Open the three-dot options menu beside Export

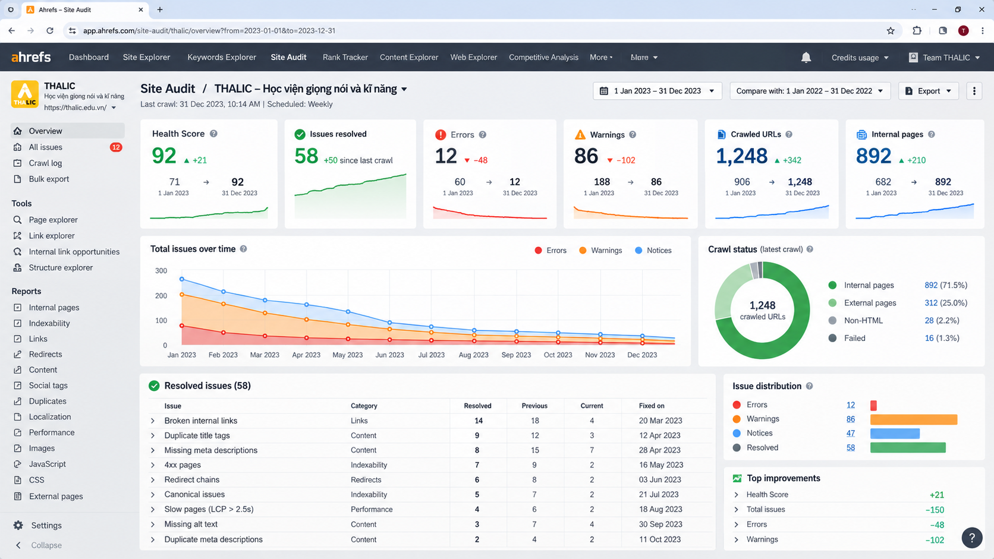coord(974,91)
